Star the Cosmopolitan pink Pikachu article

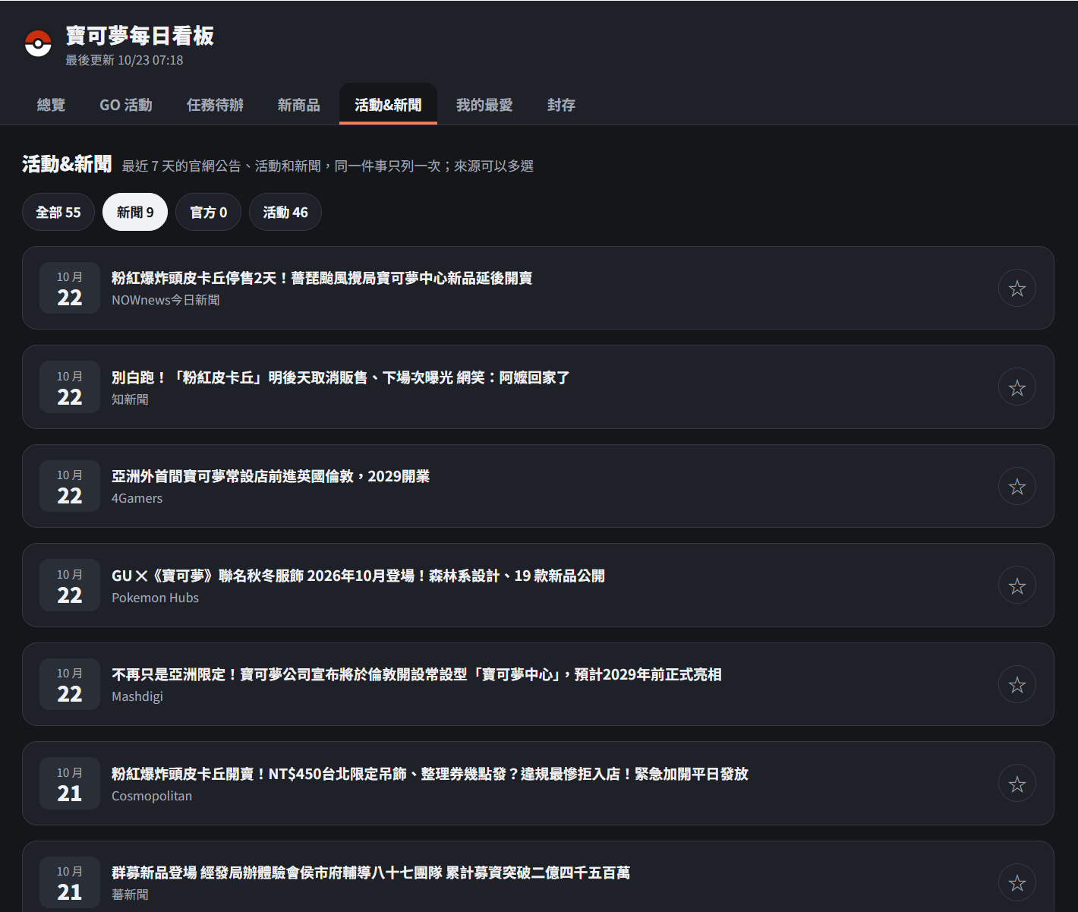[x=1017, y=784]
